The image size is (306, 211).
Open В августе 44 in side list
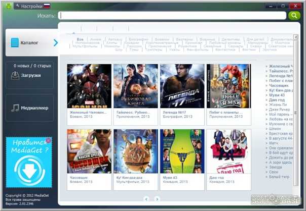point(281,138)
